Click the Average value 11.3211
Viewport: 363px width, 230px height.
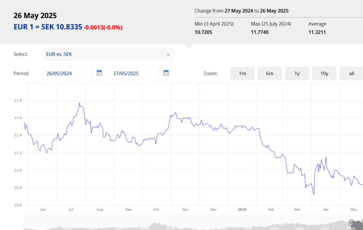pos(317,32)
